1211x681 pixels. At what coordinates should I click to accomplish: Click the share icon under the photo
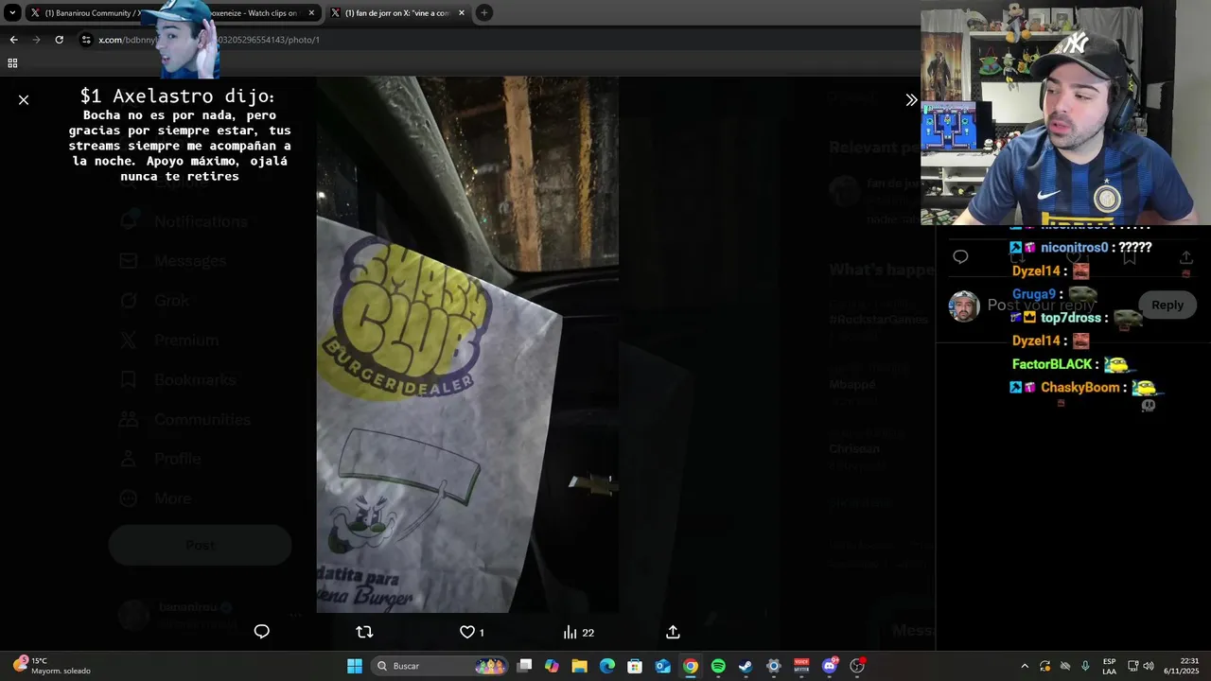(673, 632)
